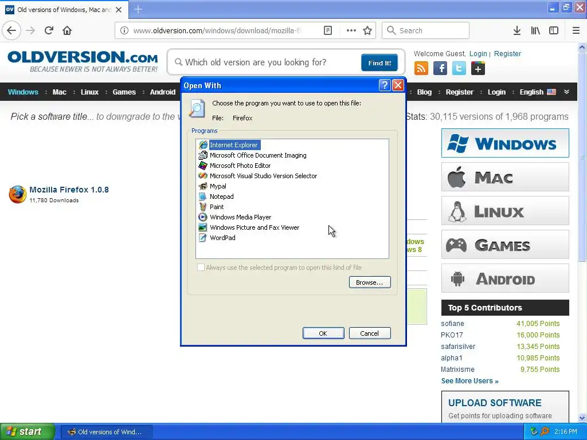Open the downloads arrow icon
This screenshot has height=440, width=587.
point(517,30)
